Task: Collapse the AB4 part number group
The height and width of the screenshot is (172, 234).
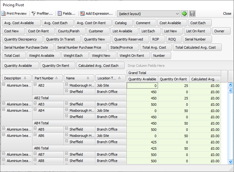Action: coord(35,110)
